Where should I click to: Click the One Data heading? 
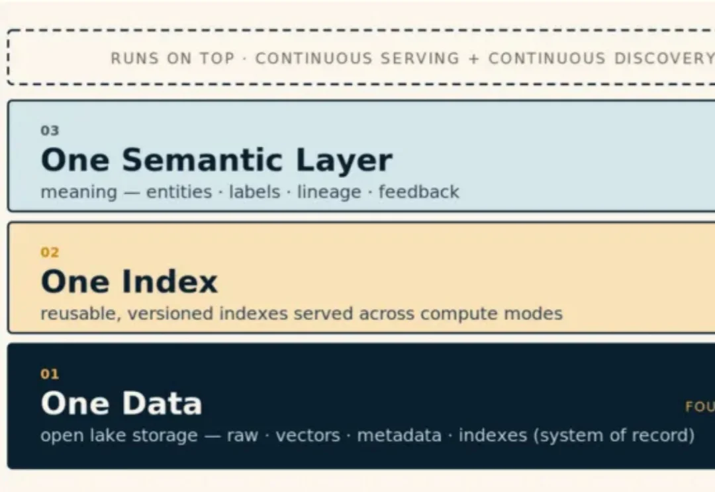coord(121,403)
